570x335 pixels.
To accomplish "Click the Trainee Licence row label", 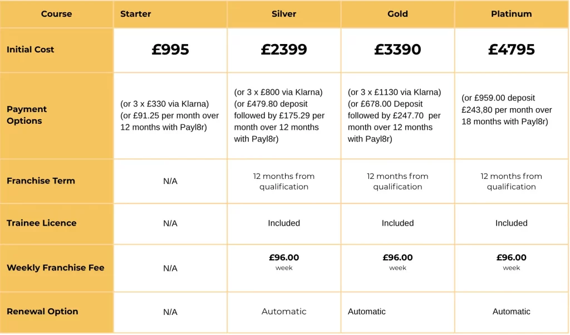I will [42, 223].
